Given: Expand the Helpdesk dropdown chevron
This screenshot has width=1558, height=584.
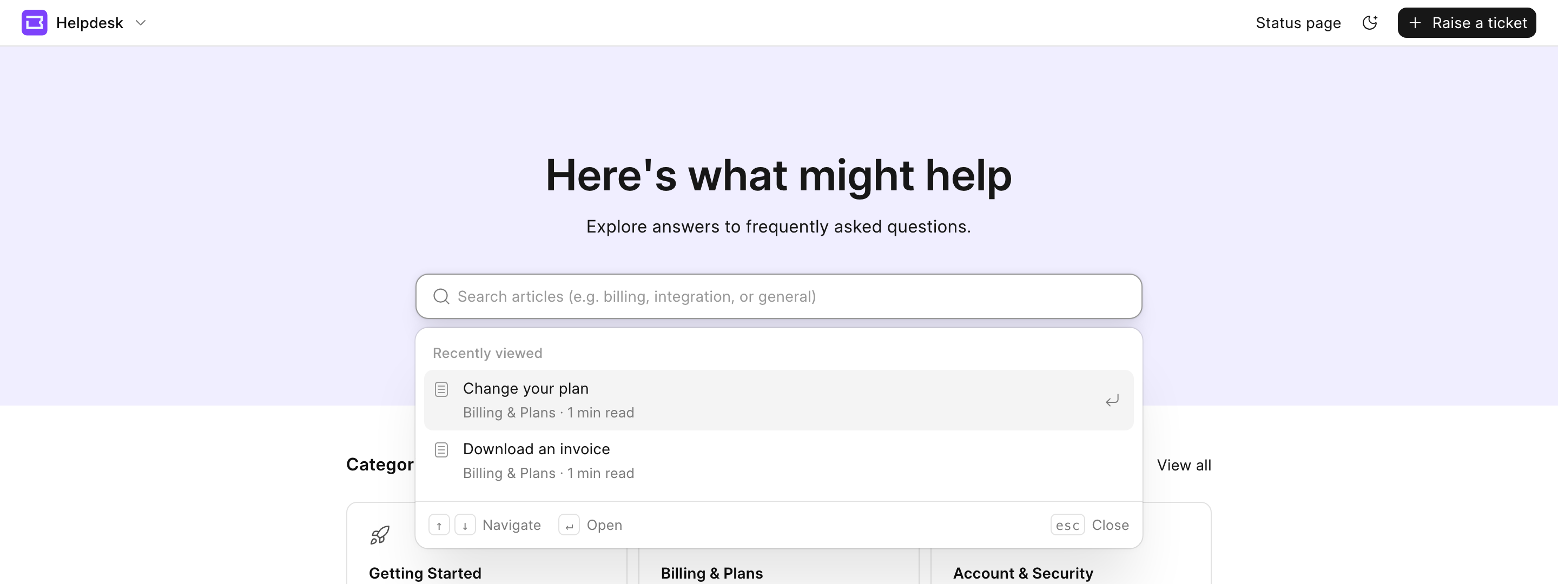Looking at the screenshot, I should (141, 23).
